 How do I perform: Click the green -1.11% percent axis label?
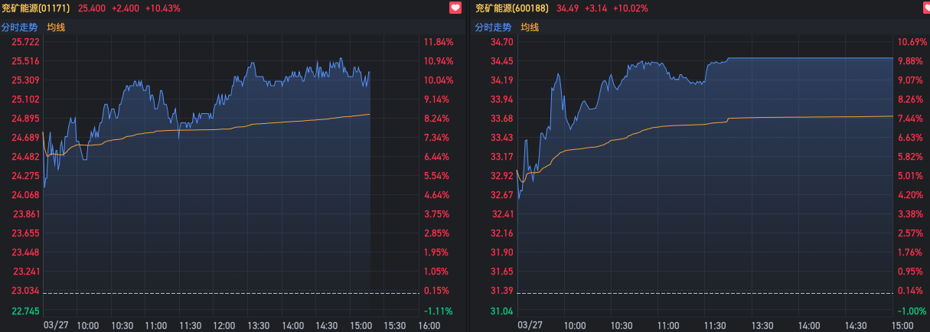point(438,311)
